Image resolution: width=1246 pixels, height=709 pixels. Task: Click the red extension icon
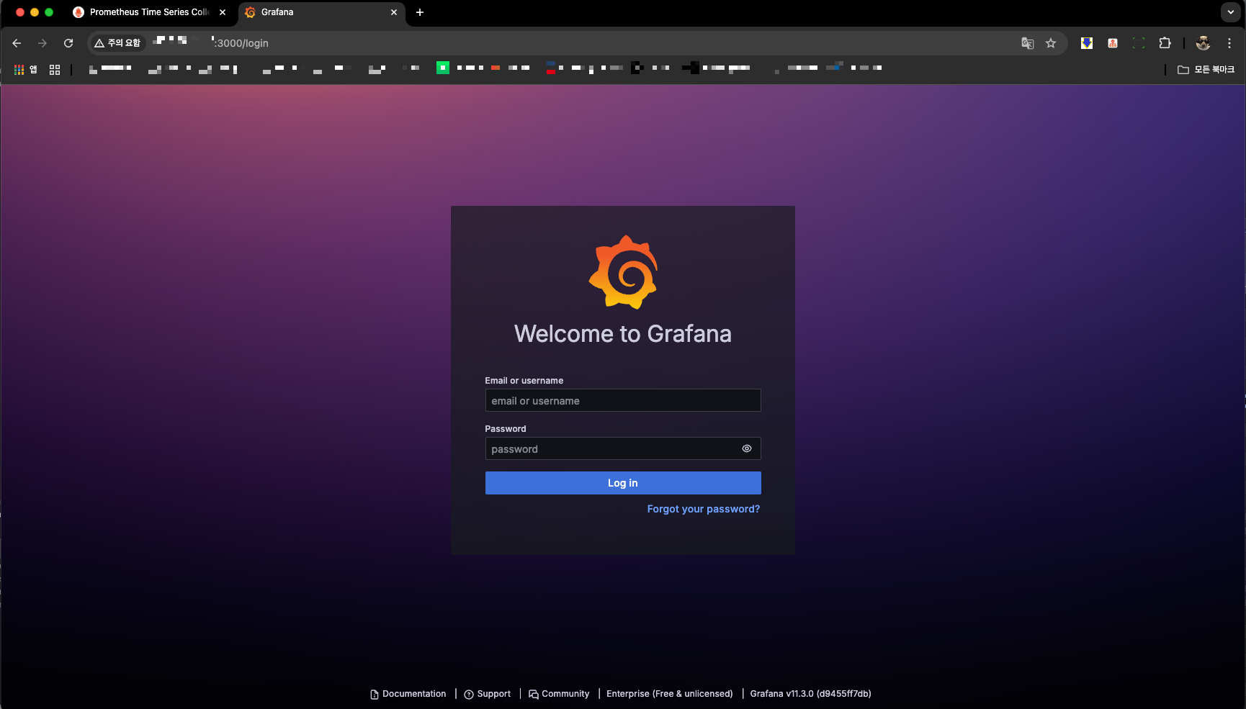1113,43
